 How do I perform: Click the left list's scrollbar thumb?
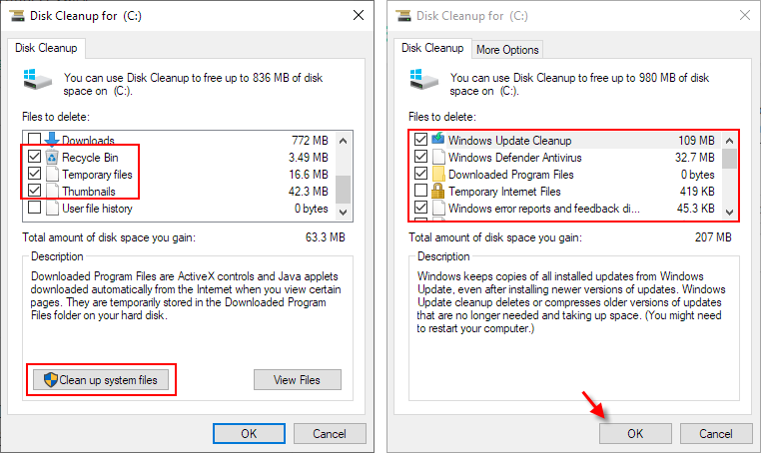click(x=344, y=190)
